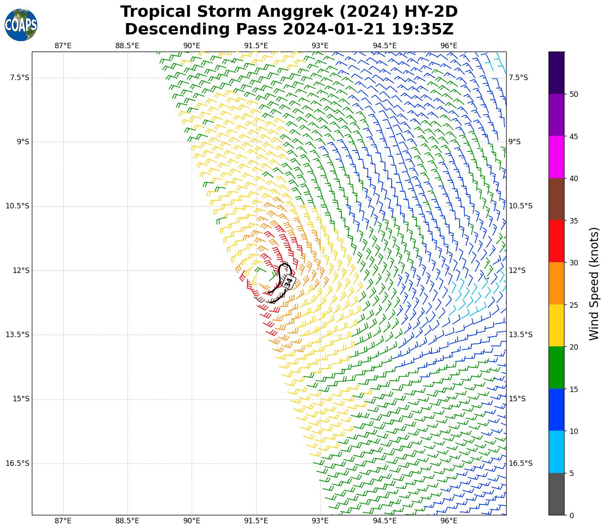Screen dimensions: 606x530
Task: Click the 13.5°S label on the right axis
Action: point(520,335)
